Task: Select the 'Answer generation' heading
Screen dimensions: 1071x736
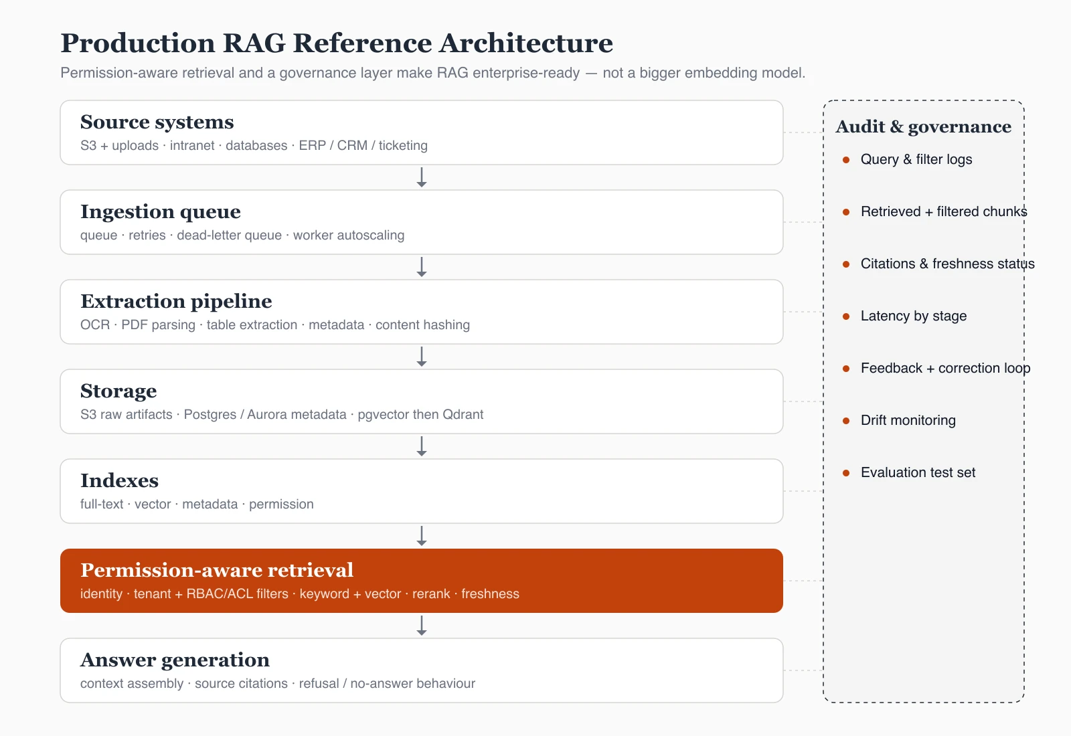Action: click(x=175, y=660)
